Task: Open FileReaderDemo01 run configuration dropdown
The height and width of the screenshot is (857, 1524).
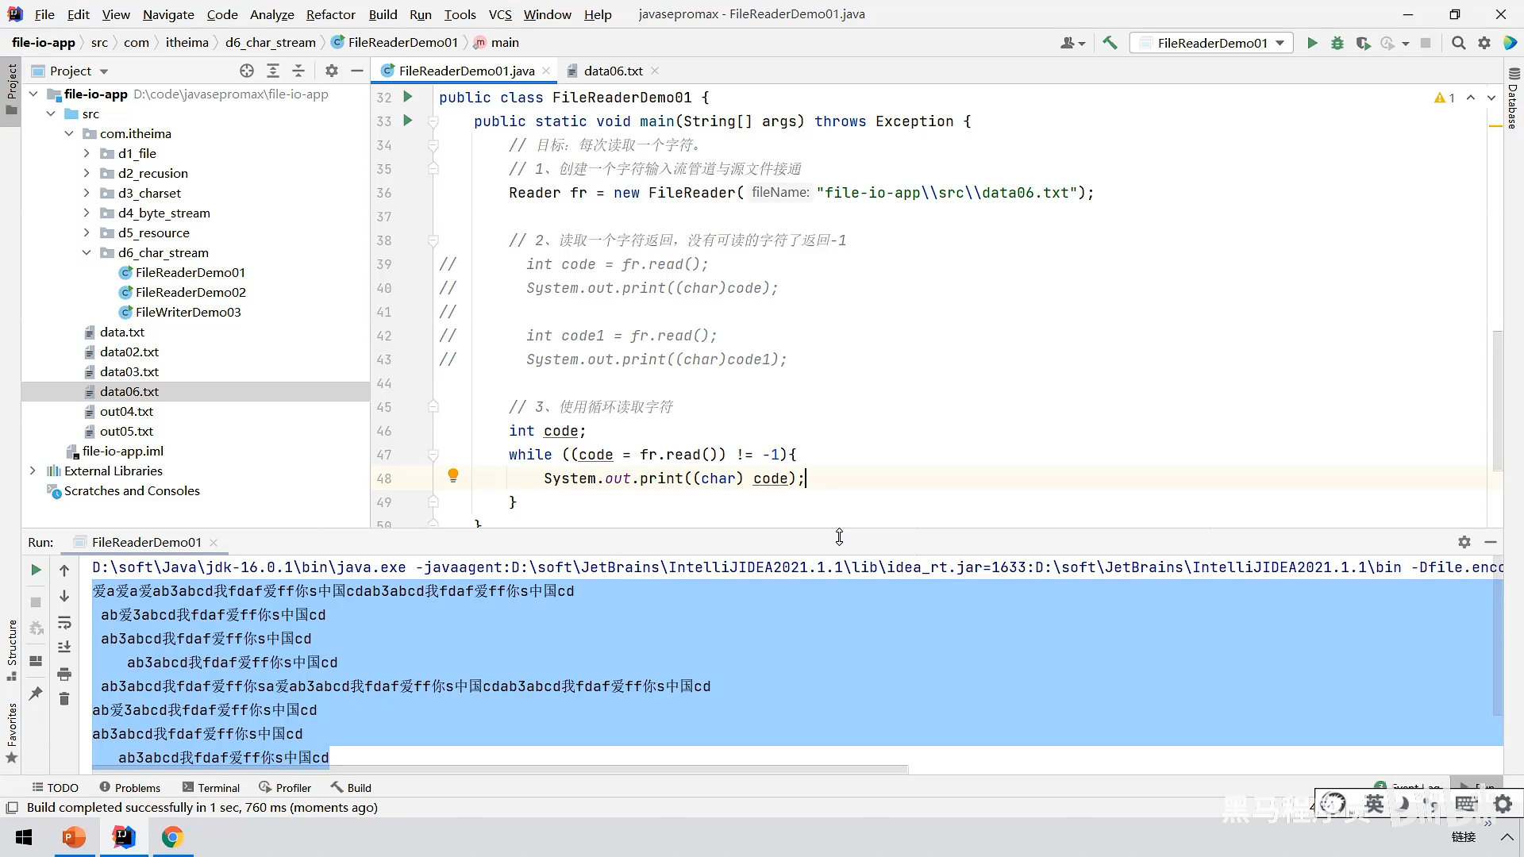Action: tap(1211, 43)
